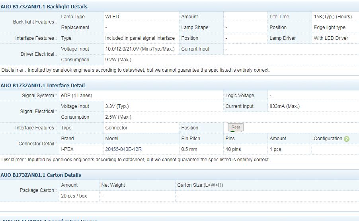Select Included in panel signal interface text

(x=140, y=38)
